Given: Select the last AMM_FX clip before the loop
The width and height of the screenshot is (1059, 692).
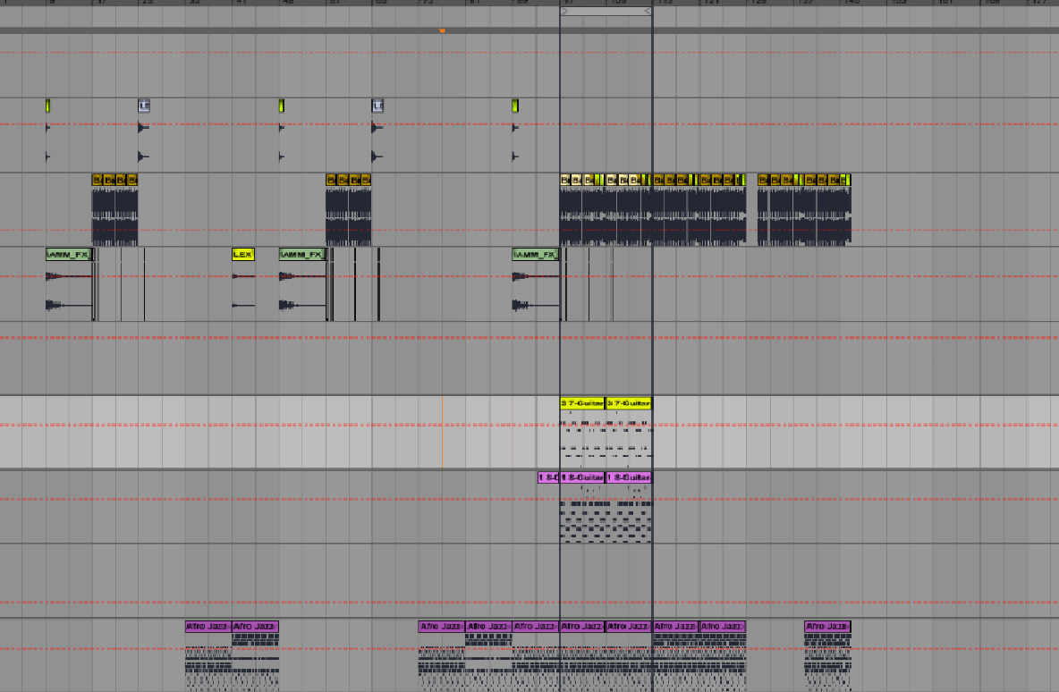Looking at the screenshot, I should coord(536,255).
